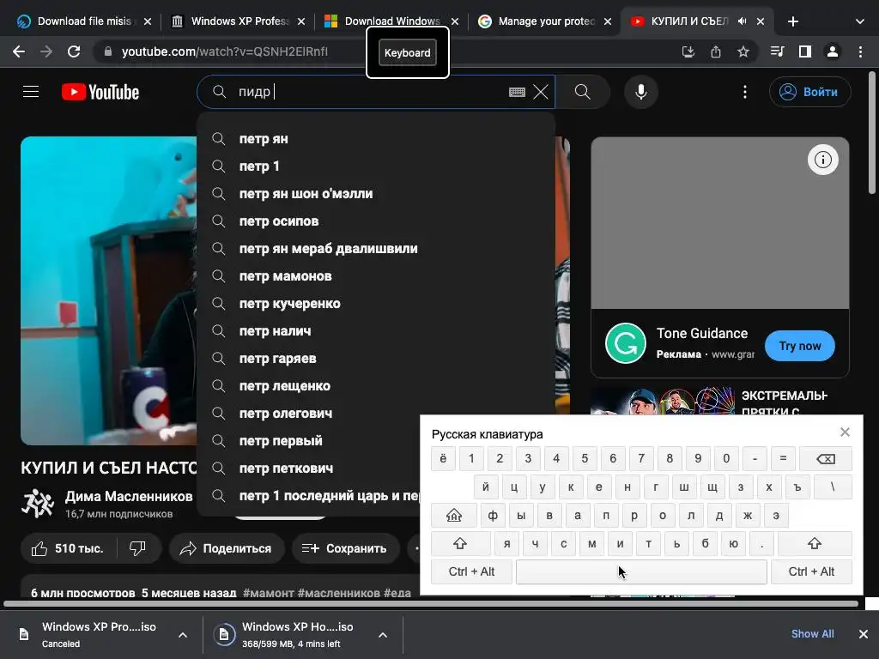Sign in with the Войти button
Viewport: 879px width, 659px height.
[x=810, y=92]
